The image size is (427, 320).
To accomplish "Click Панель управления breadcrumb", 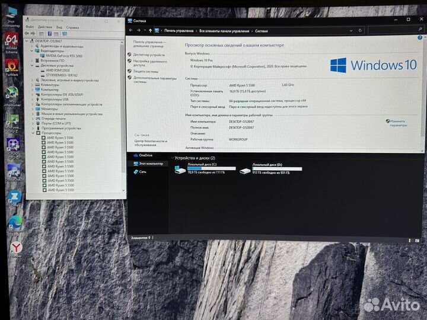I will [179, 31].
